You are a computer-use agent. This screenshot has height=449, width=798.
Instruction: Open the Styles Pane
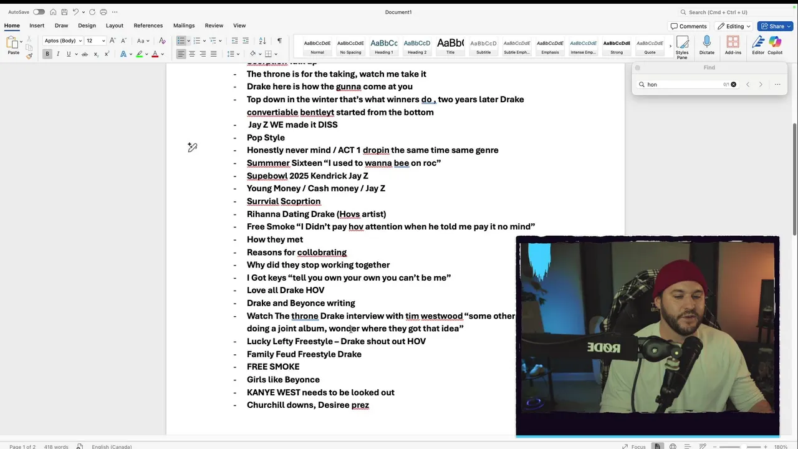click(x=682, y=47)
